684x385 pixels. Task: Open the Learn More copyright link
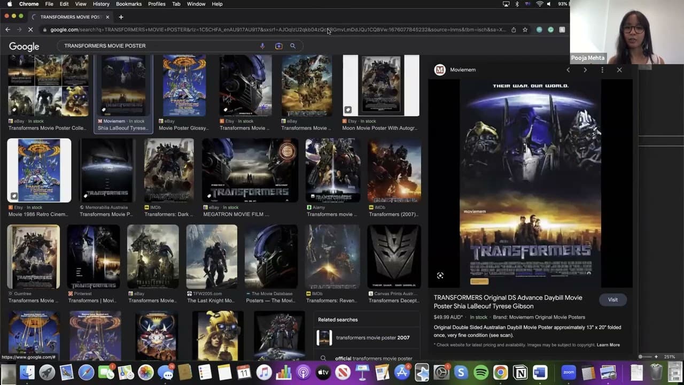[608, 345]
